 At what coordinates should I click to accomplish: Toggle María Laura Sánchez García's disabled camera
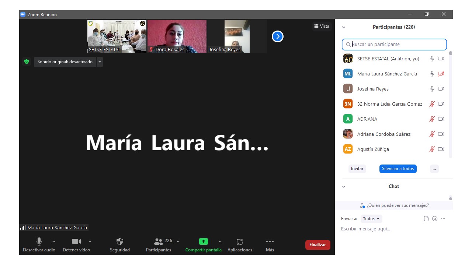(441, 74)
